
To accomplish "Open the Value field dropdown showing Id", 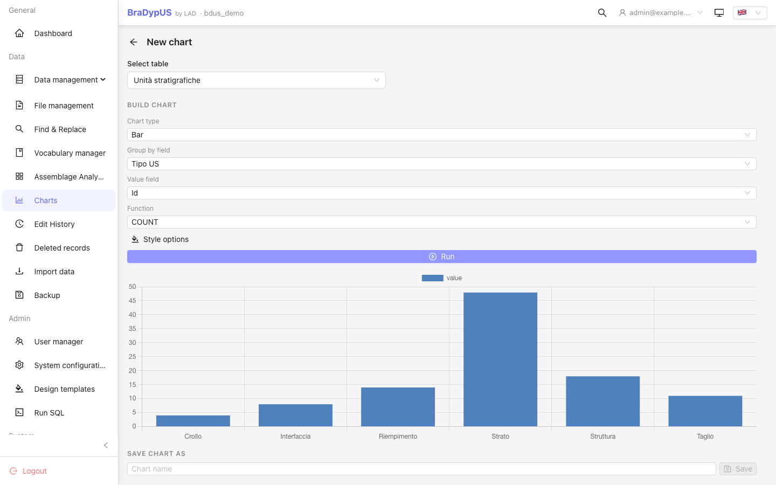I will click(x=442, y=193).
